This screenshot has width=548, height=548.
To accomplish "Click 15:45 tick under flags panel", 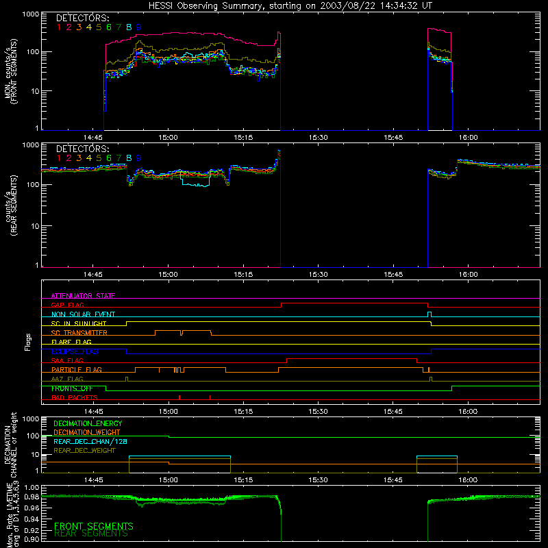I will click(393, 412).
